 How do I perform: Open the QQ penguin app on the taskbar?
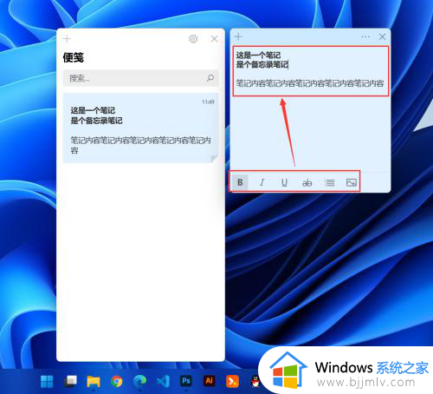pos(255,382)
